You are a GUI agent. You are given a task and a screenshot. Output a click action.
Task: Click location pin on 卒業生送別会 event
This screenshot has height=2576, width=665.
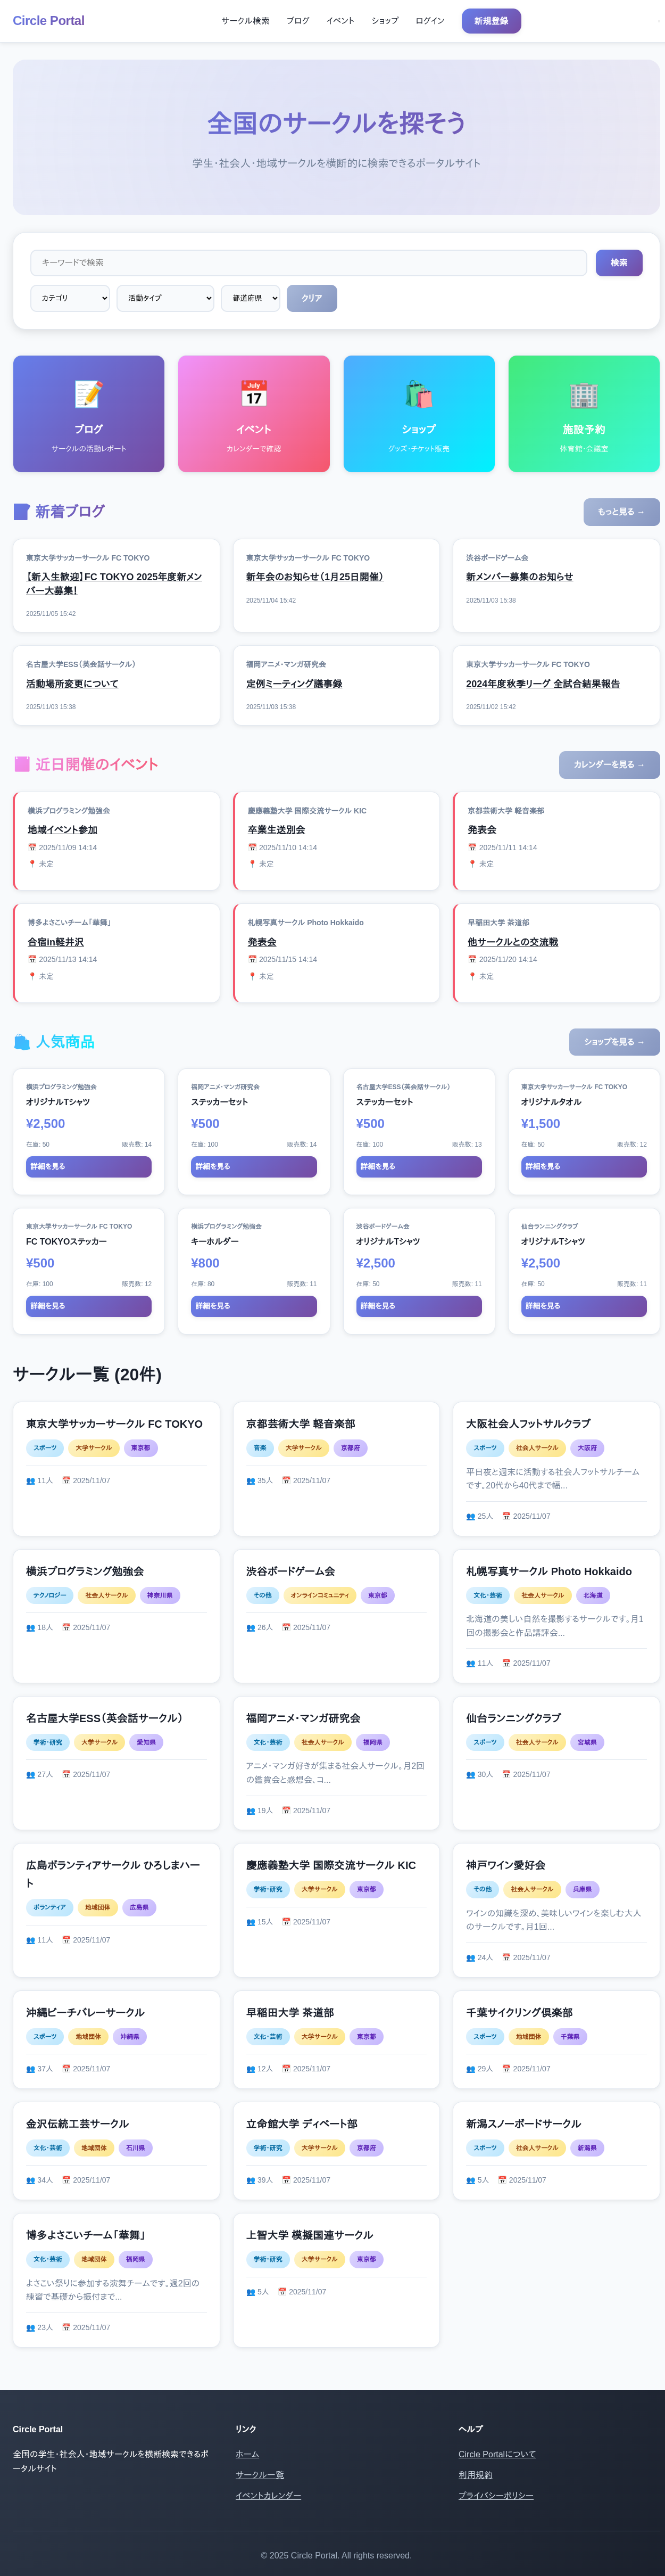[252, 864]
